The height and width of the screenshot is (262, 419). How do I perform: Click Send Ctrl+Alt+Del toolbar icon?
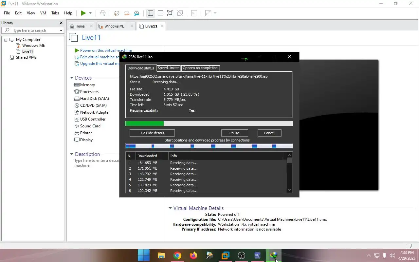pyautogui.click(x=103, y=13)
